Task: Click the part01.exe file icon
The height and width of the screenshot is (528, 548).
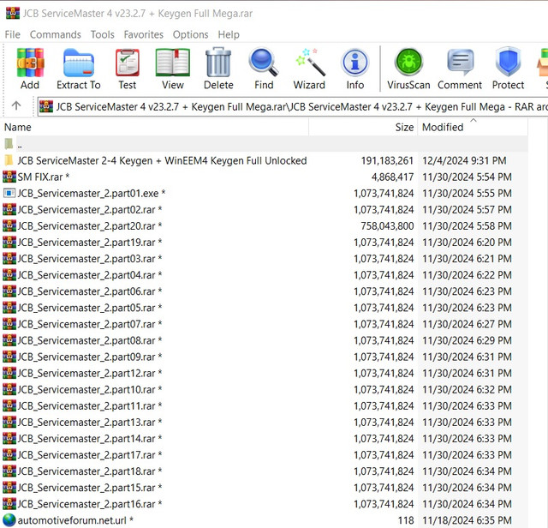Action: pyautogui.click(x=9, y=193)
